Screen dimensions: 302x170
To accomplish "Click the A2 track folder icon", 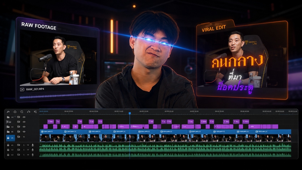I will click(19, 150).
